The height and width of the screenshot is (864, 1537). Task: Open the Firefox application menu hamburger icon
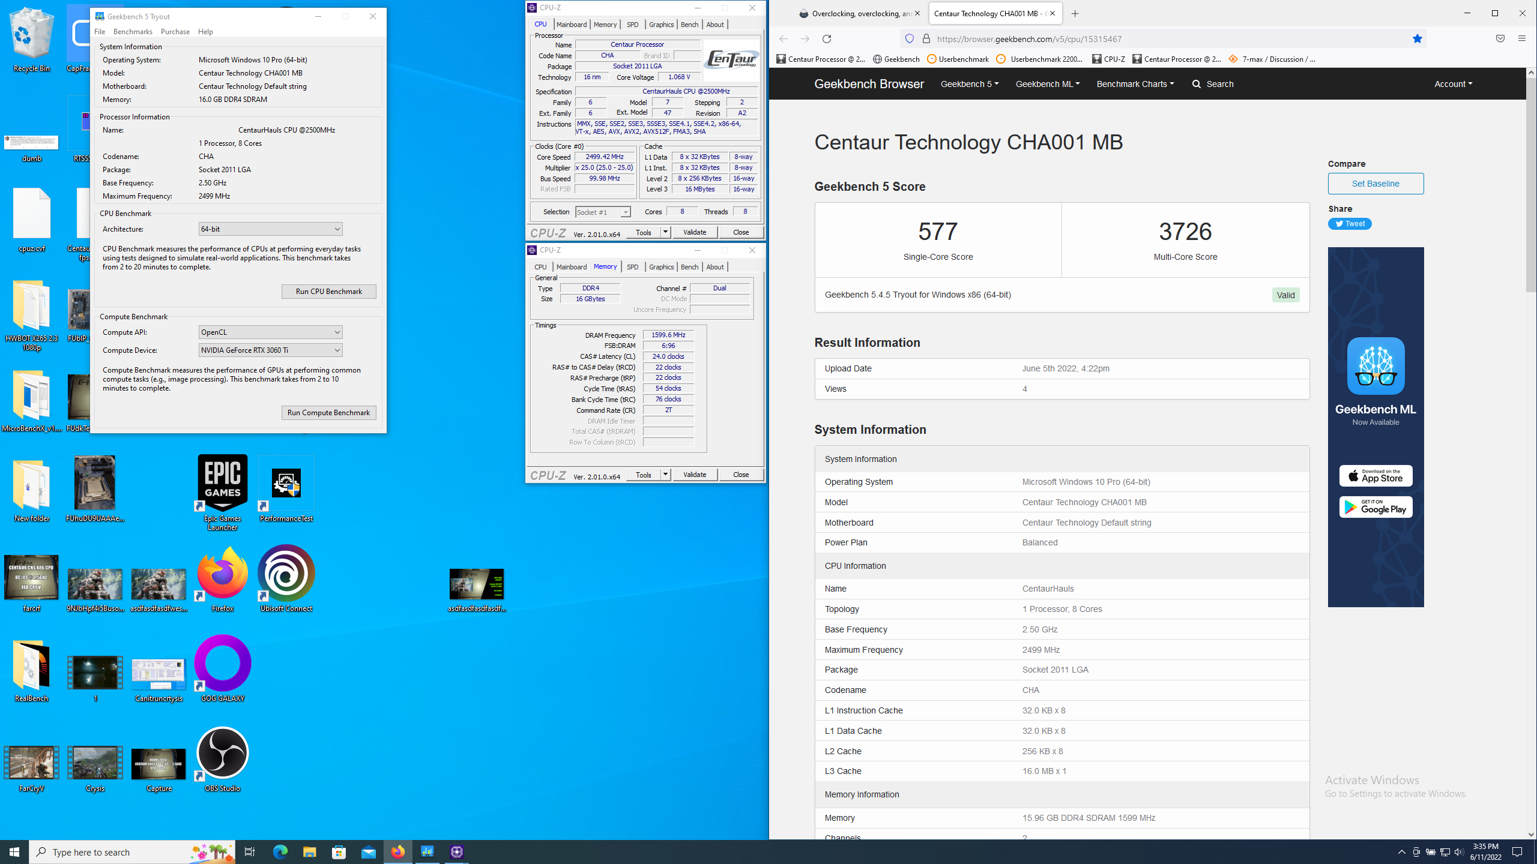pos(1521,39)
